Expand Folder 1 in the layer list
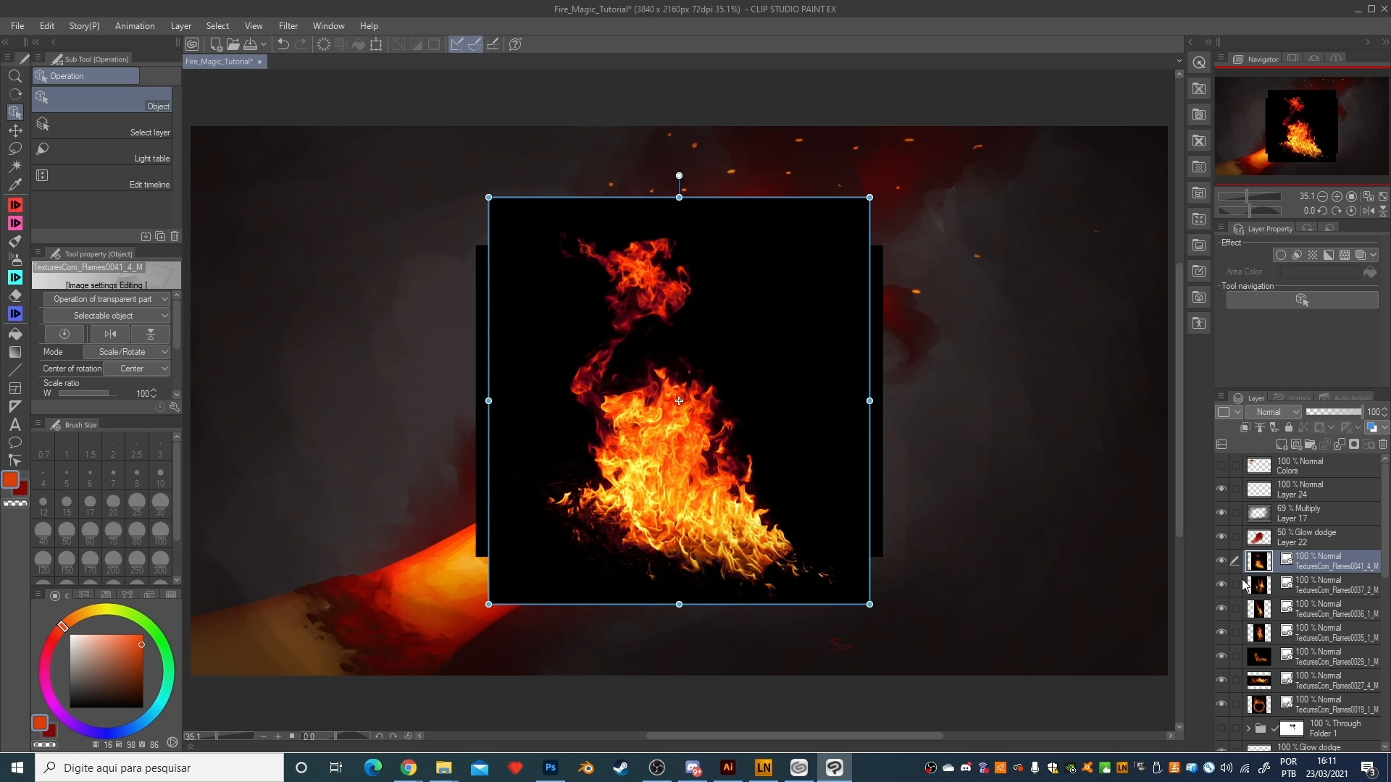The width and height of the screenshot is (1391, 782). pyautogui.click(x=1248, y=728)
